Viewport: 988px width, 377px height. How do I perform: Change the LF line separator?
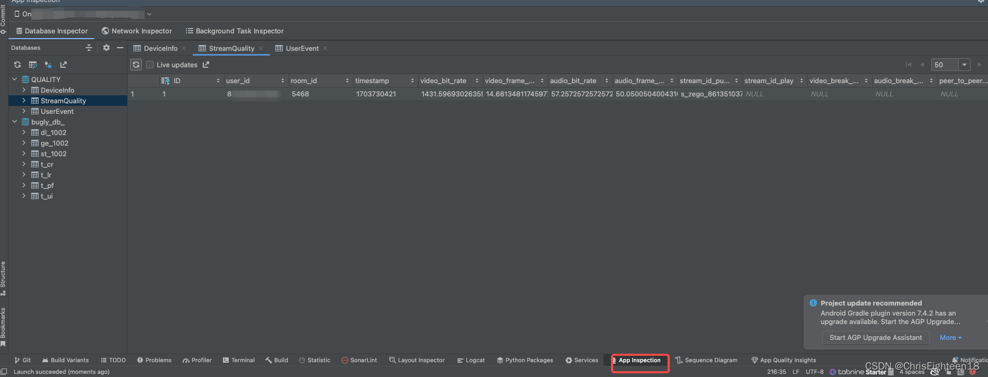796,372
